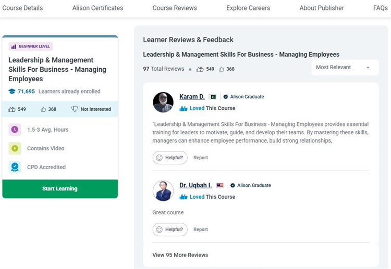Click the BEGINNER LEVEL badge
Viewport: 391px width, 269px height.
pyautogui.click(x=31, y=46)
